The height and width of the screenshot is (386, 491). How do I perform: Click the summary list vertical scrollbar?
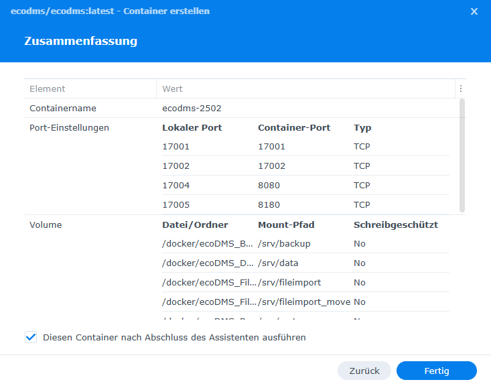[x=461, y=155]
